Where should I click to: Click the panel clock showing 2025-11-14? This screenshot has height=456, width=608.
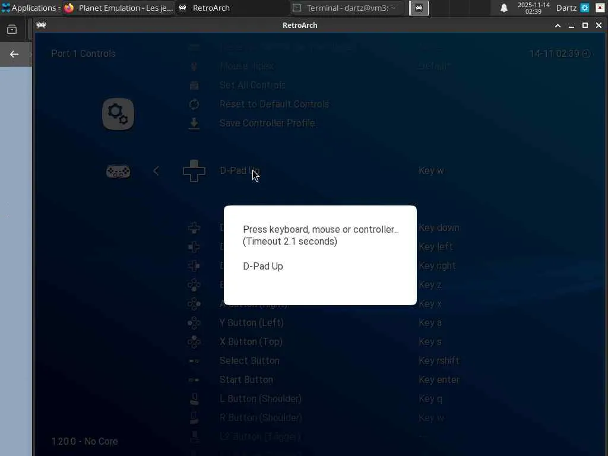pyautogui.click(x=533, y=8)
